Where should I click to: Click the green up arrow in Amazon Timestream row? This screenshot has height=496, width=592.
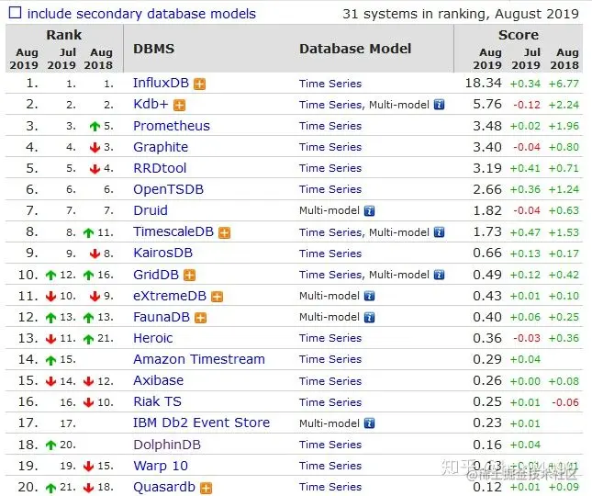click(50, 360)
